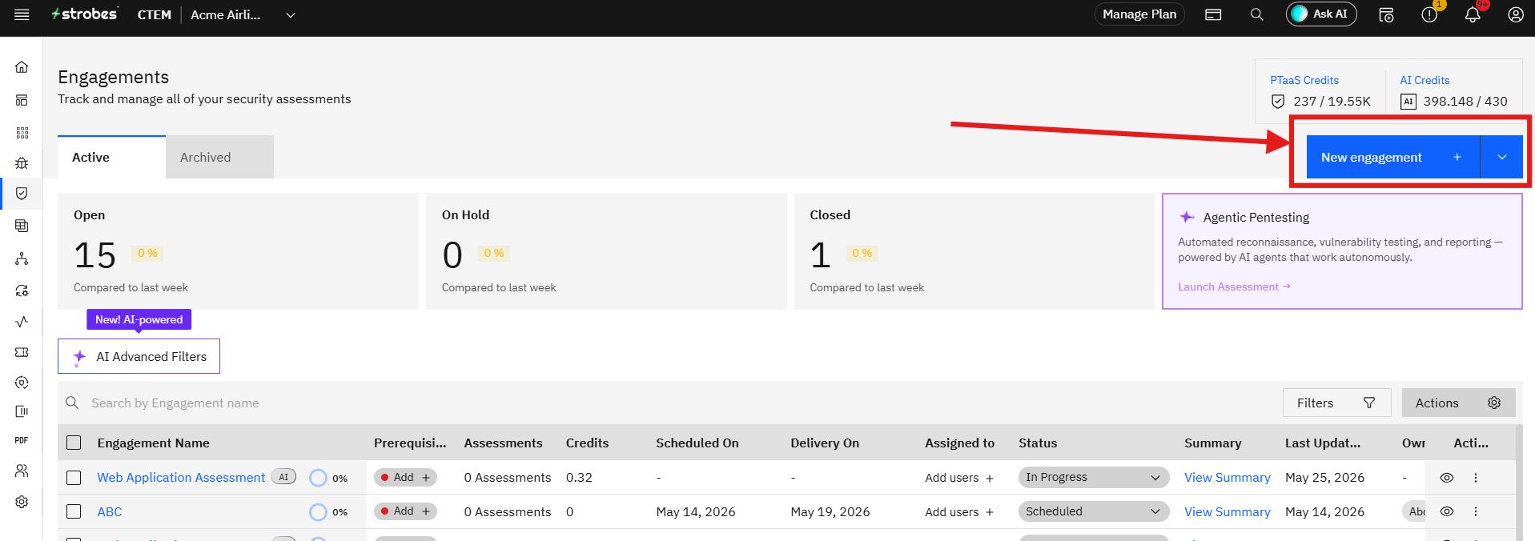The width and height of the screenshot is (1535, 541).
Task: Open the apps grid icon in the sidebar
Action: [22, 132]
